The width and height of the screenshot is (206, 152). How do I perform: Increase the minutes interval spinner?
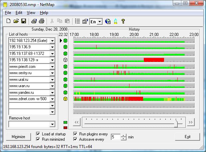[x=123, y=135]
